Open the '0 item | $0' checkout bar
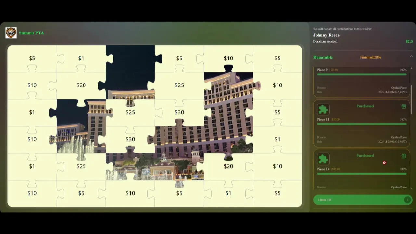The width and height of the screenshot is (416, 234). pyautogui.click(x=363, y=200)
